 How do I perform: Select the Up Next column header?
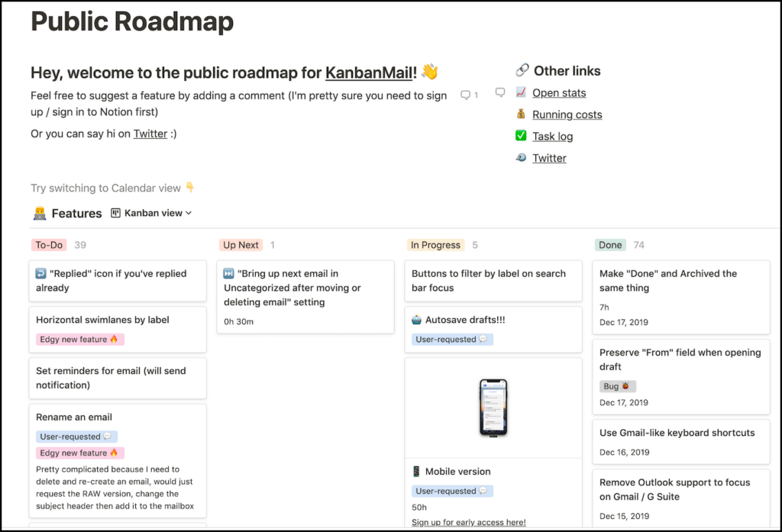click(x=241, y=245)
